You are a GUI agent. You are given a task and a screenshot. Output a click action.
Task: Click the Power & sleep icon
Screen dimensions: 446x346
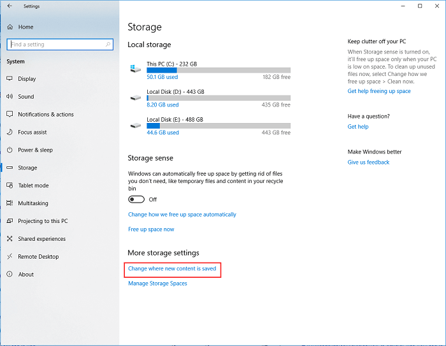(10, 150)
